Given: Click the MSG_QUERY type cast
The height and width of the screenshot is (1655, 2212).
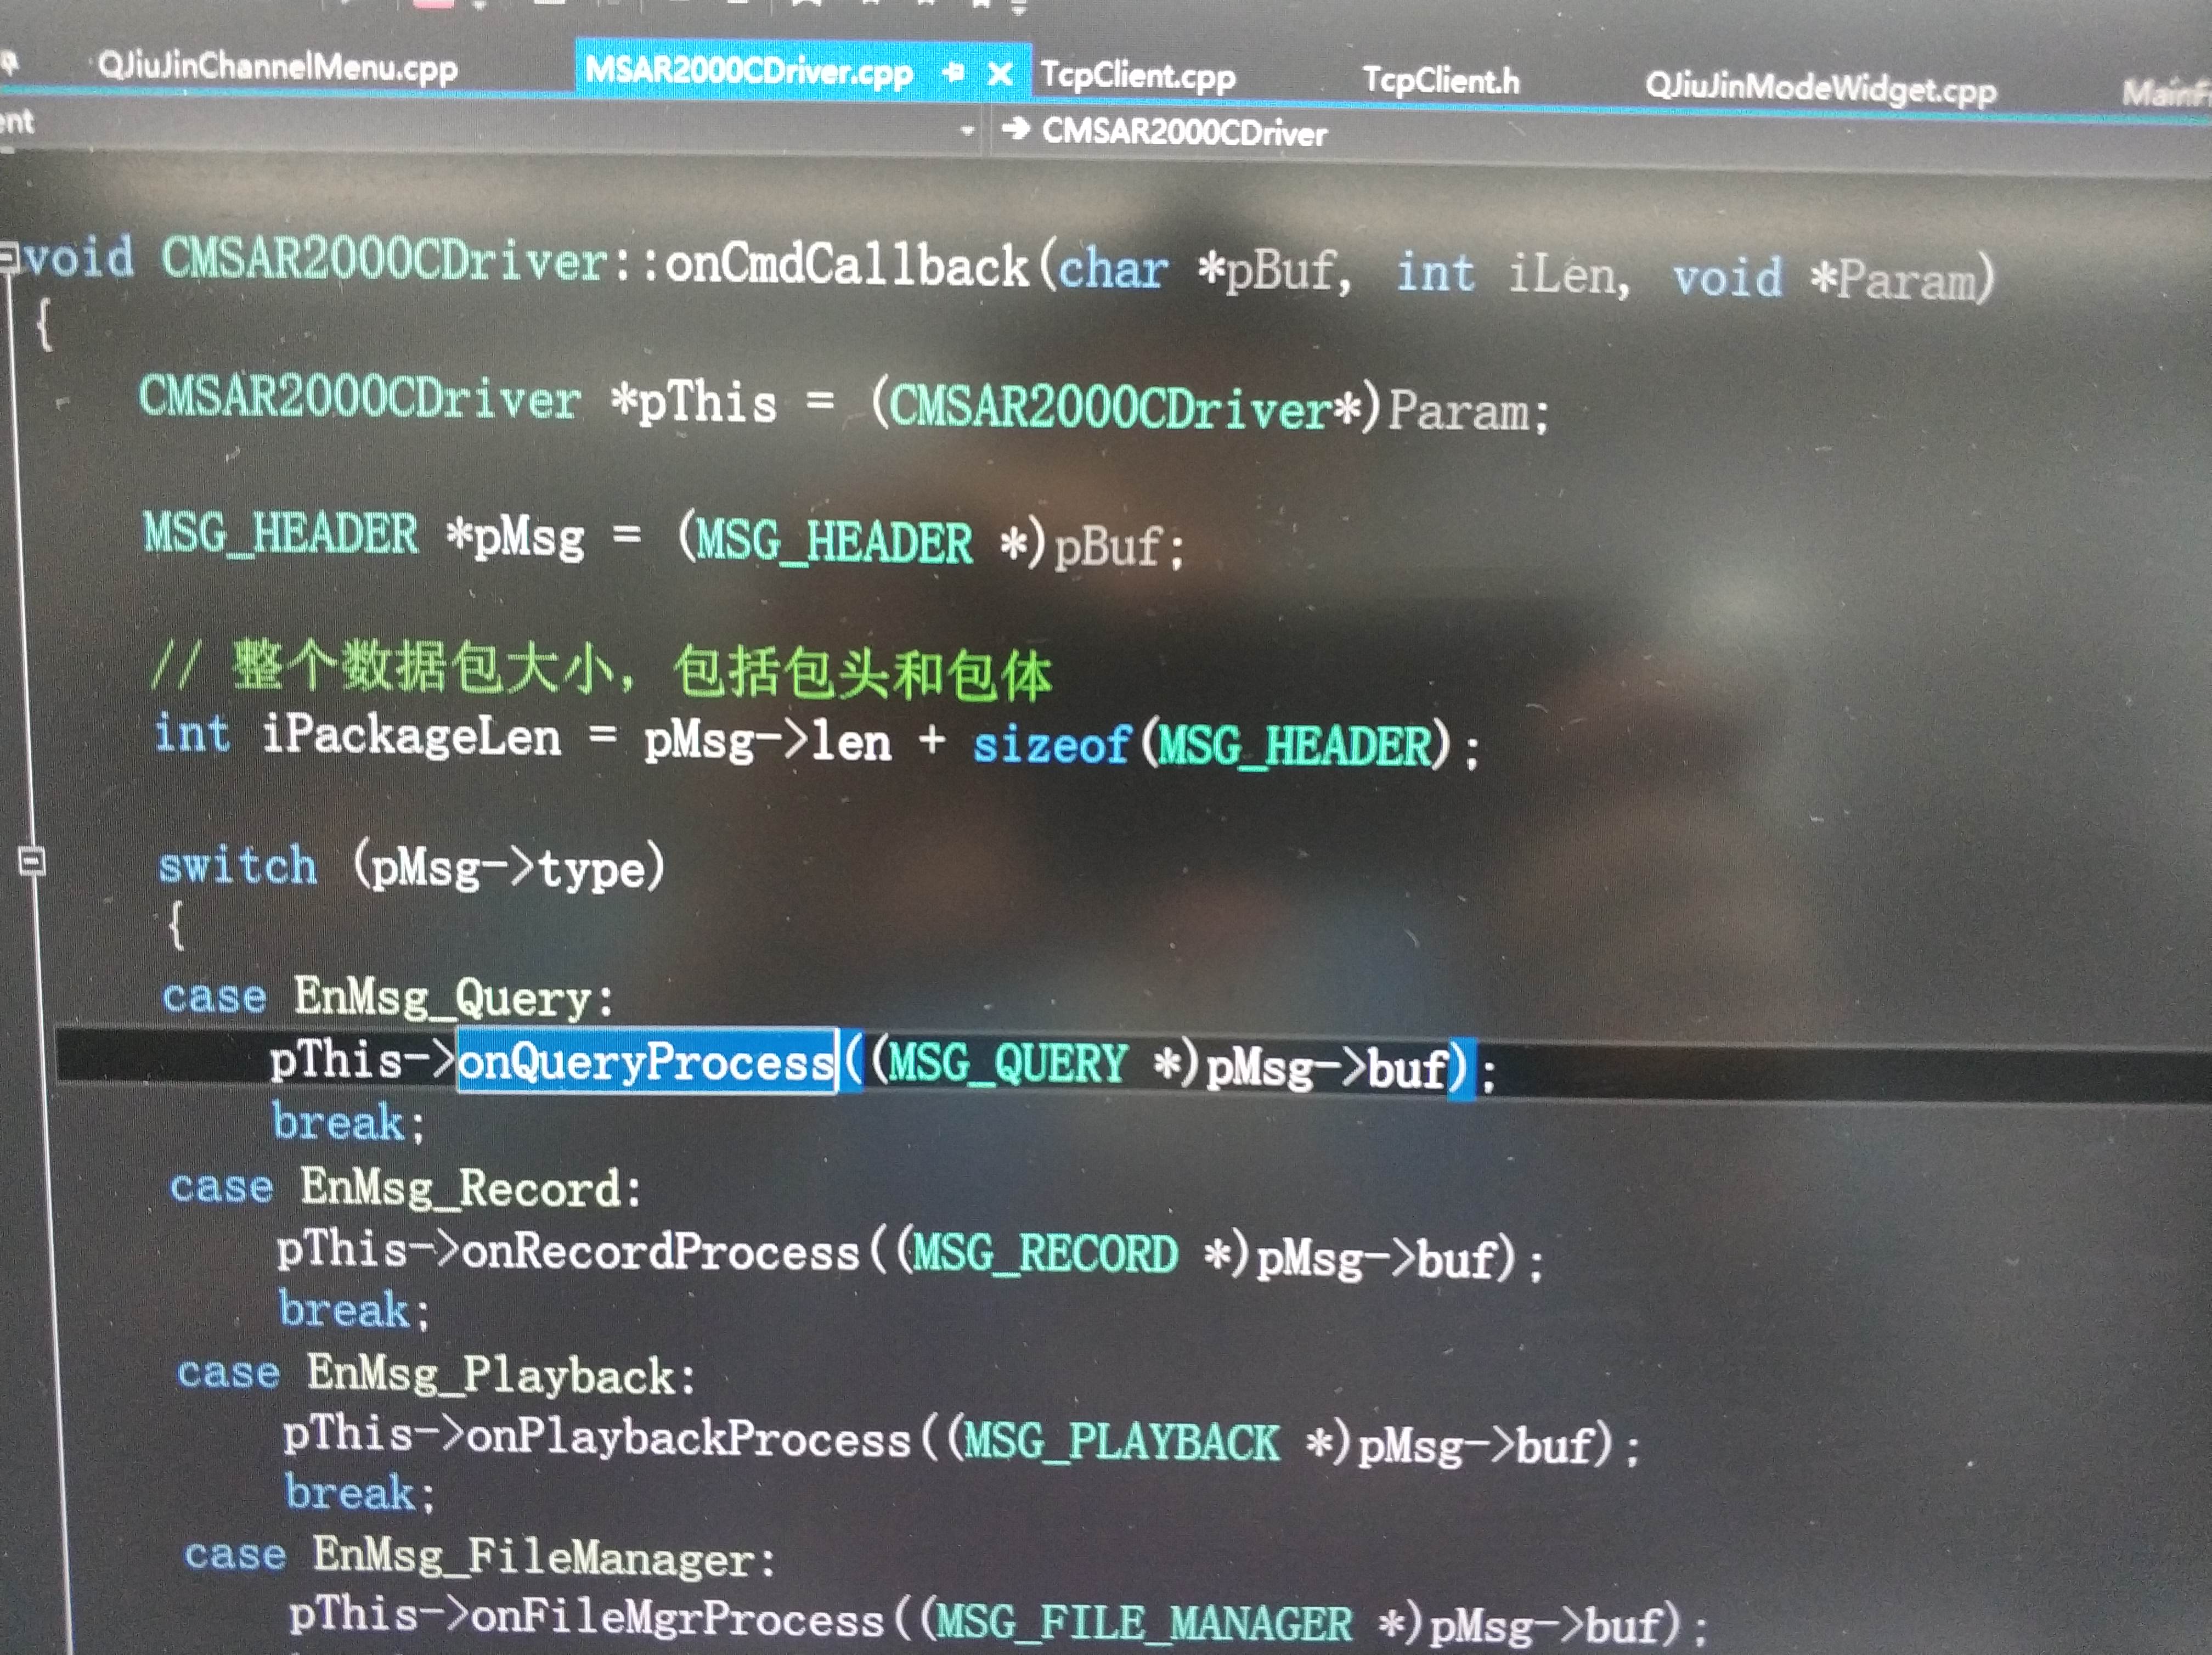Looking at the screenshot, I should (x=1007, y=1063).
